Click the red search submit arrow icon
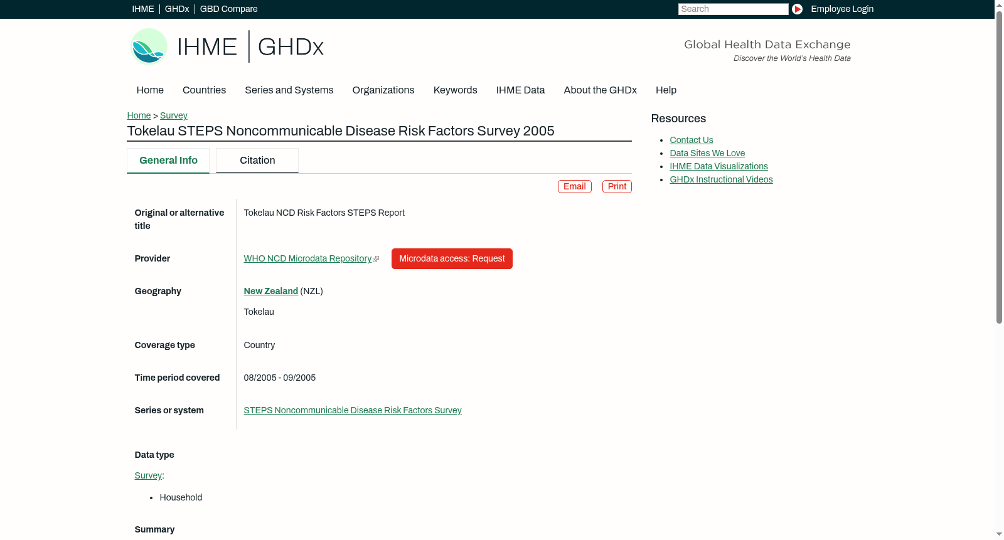The height and width of the screenshot is (540, 1004). tap(797, 9)
